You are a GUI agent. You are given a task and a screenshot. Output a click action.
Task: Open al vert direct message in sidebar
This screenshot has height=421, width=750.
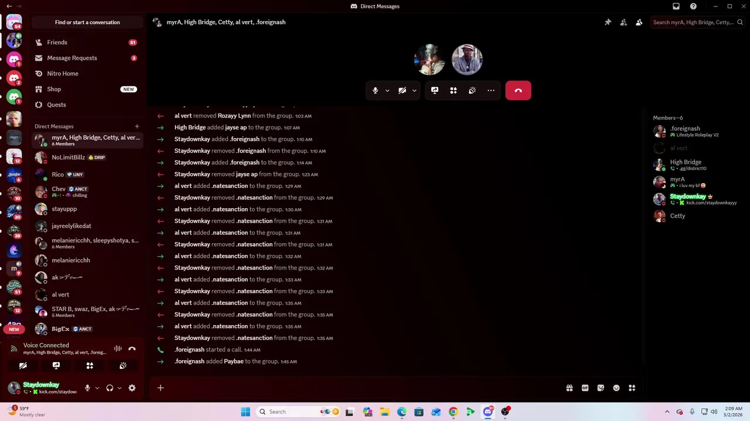[86, 295]
